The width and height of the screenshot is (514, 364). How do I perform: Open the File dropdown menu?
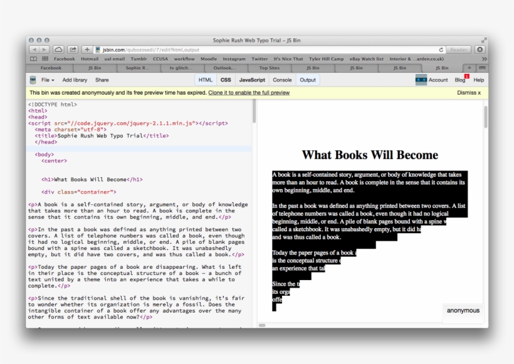[x=48, y=80]
